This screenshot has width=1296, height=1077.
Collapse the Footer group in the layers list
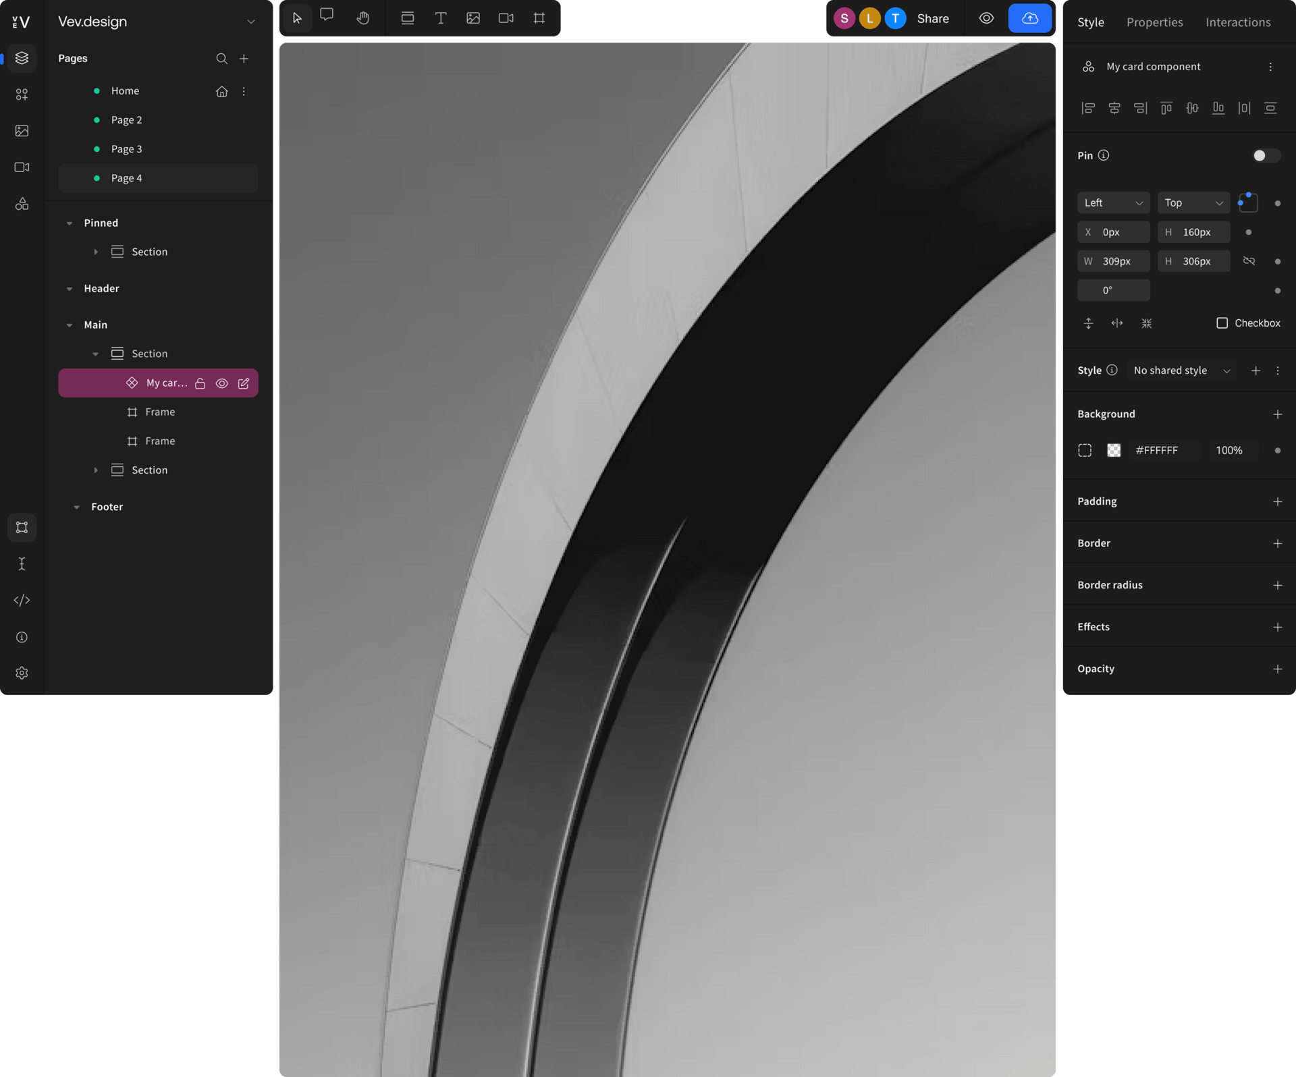77,506
